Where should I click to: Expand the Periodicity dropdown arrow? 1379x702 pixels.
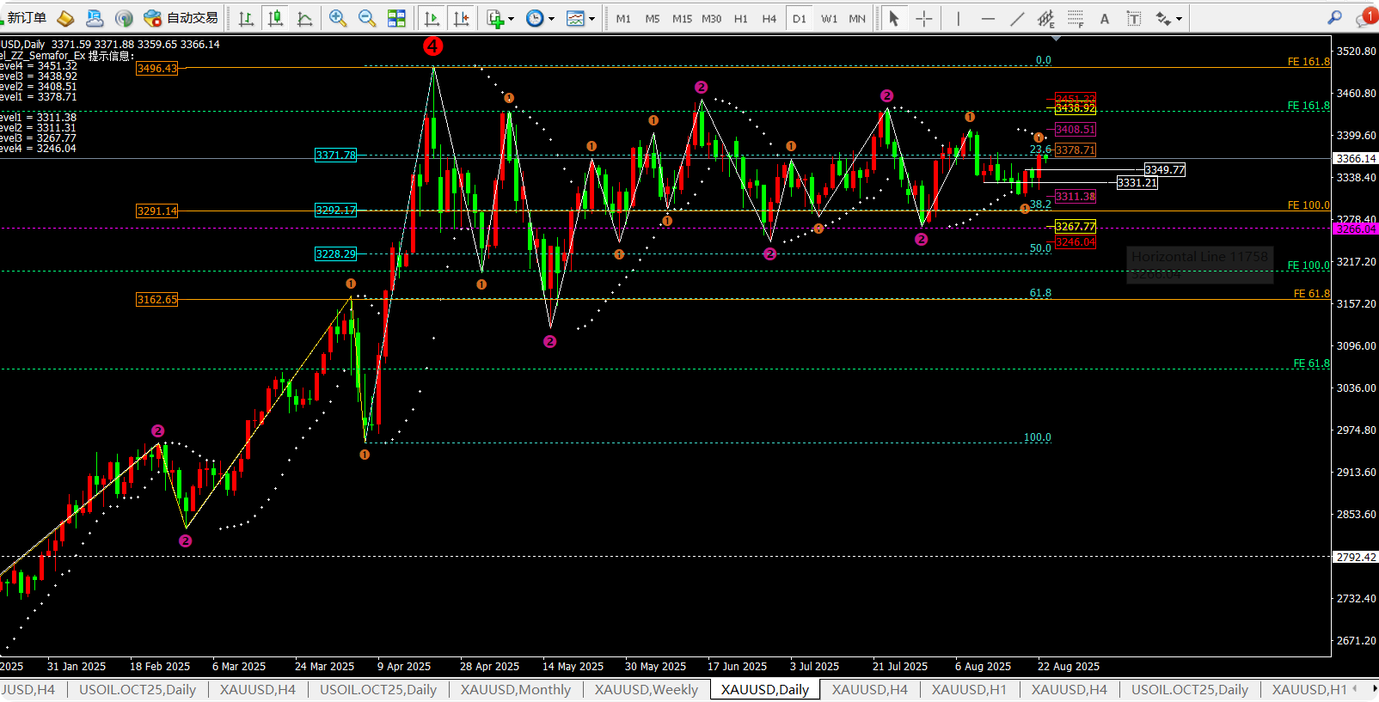coord(551,18)
